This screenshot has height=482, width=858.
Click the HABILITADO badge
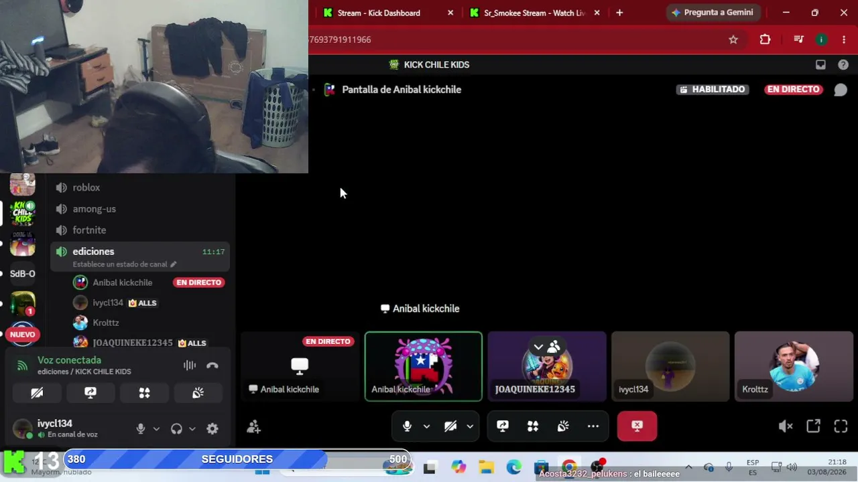coord(712,90)
